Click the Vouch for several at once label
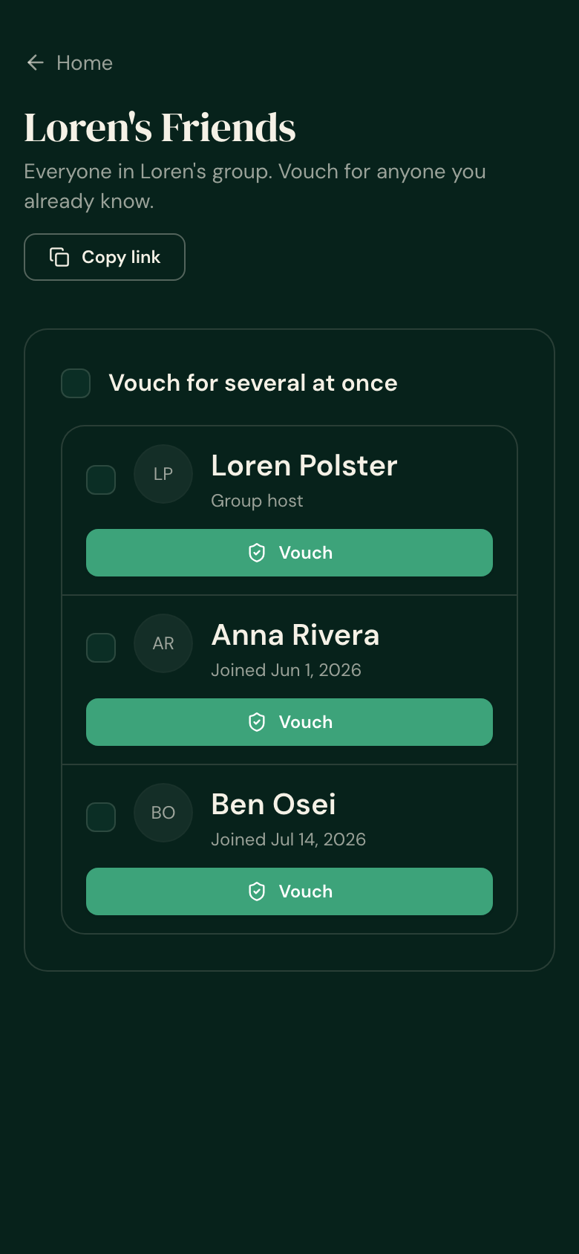579x1254 pixels. [253, 383]
